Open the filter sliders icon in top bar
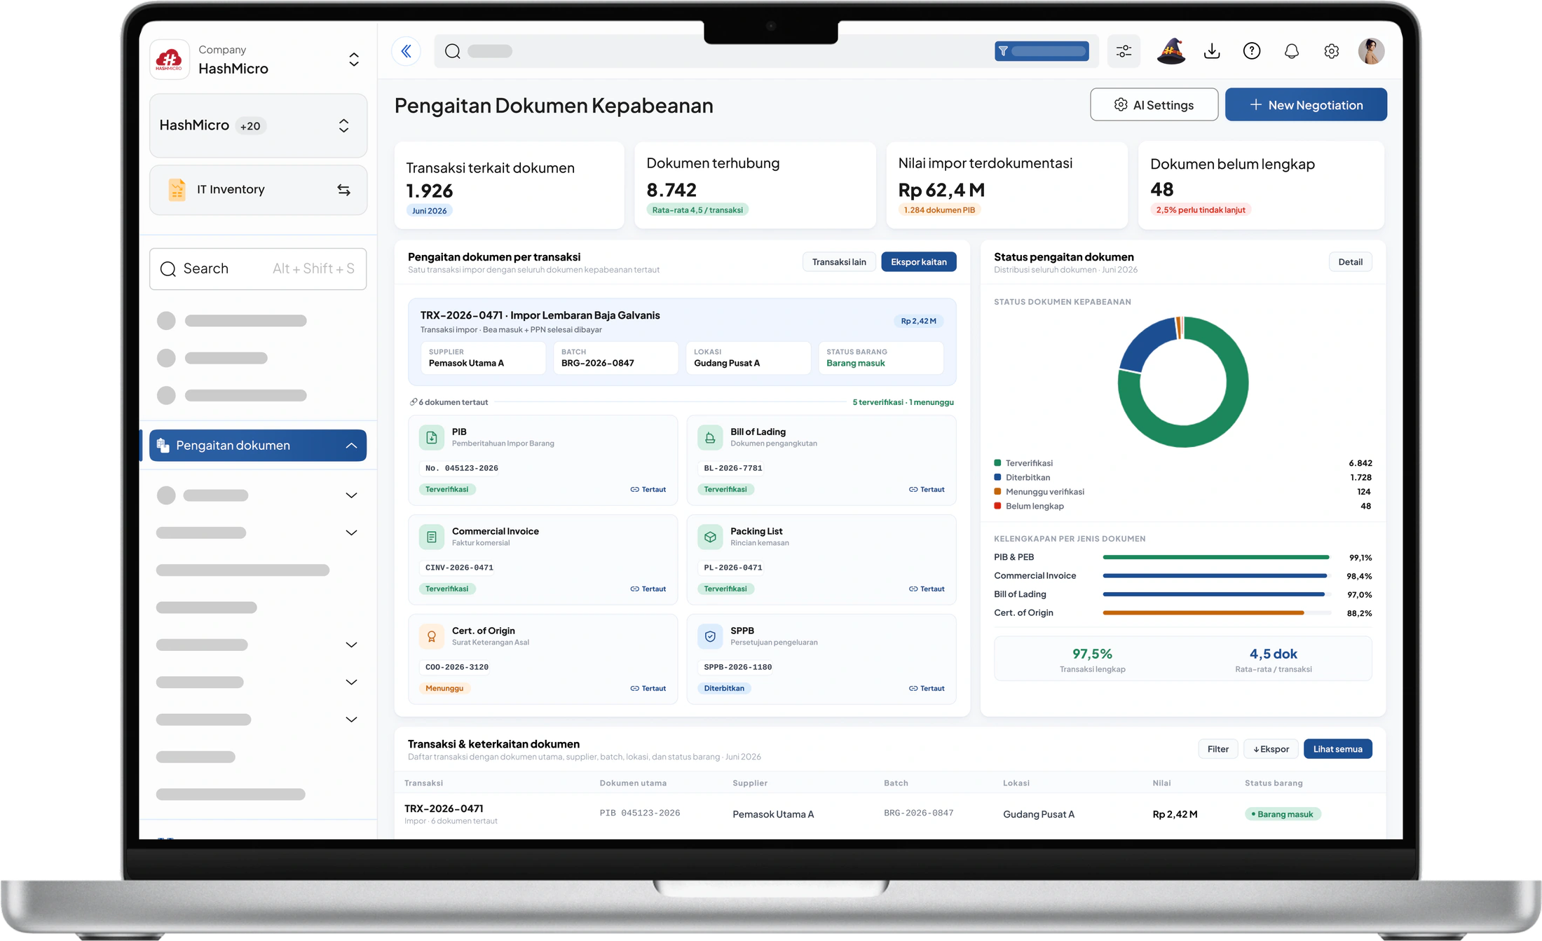 (1124, 51)
